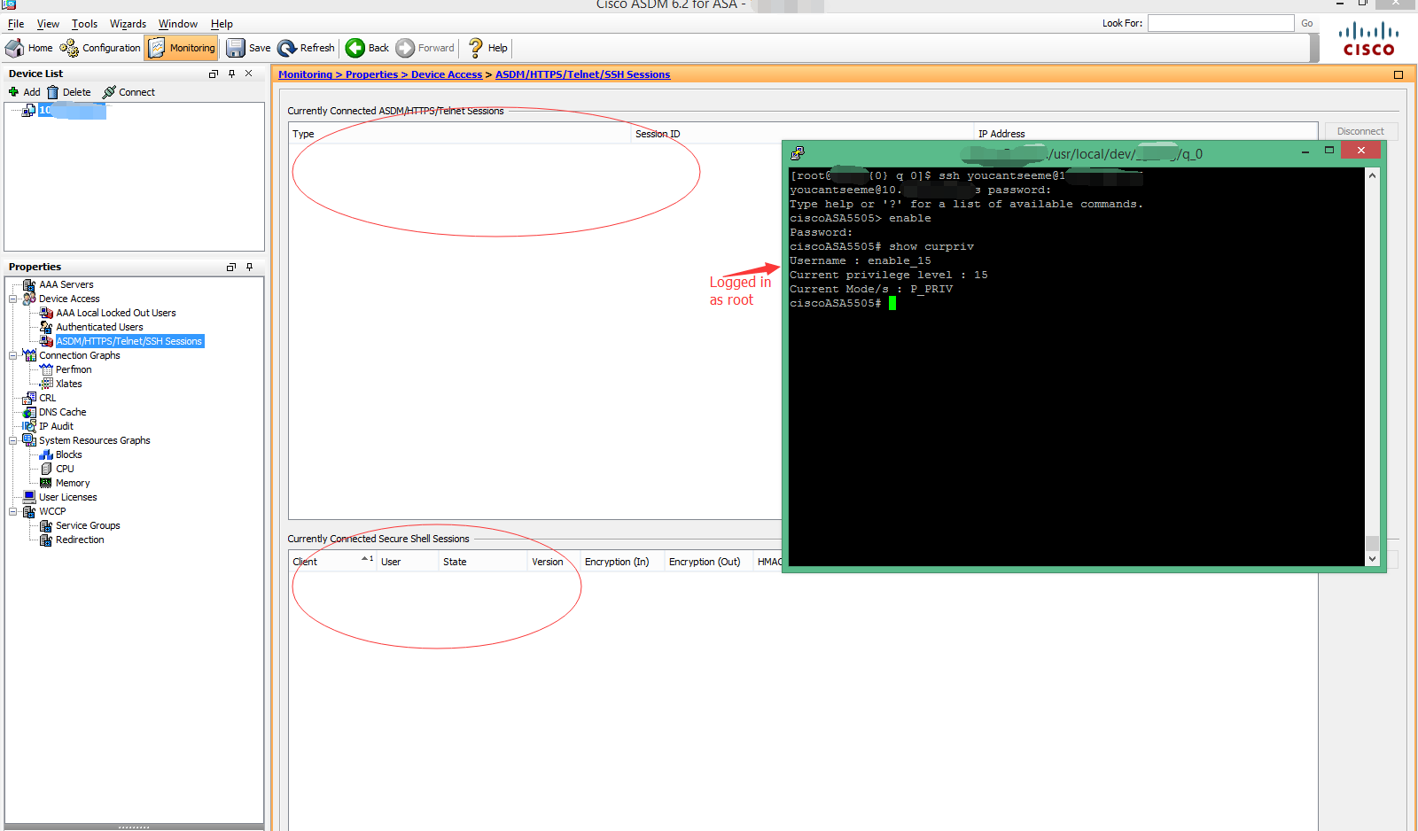Image resolution: width=1418 pixels, height=831 pixels.
Task: Sort by Encryption (Out) column header
Action: point(708,562)
